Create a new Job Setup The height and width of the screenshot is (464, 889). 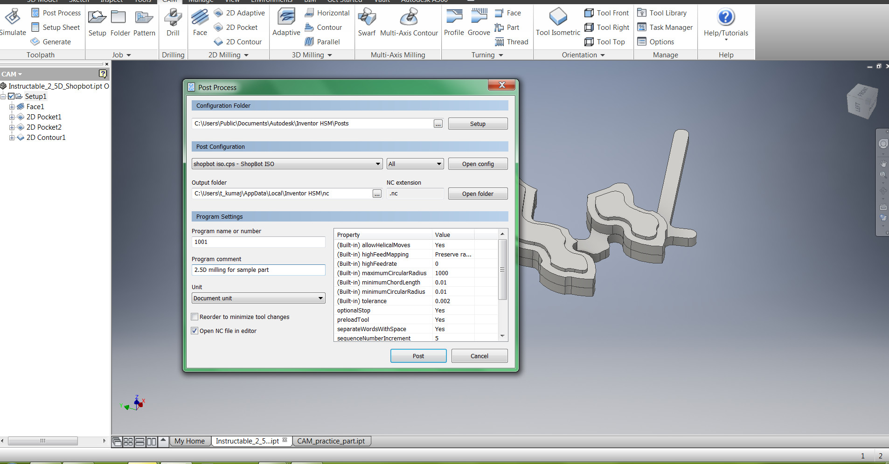click(x=97, y=22)
